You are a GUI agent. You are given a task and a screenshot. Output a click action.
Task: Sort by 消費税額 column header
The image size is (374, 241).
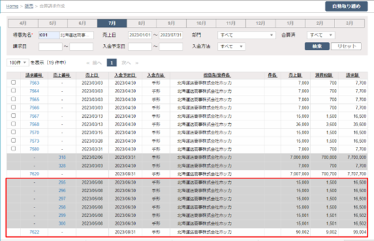324,75
